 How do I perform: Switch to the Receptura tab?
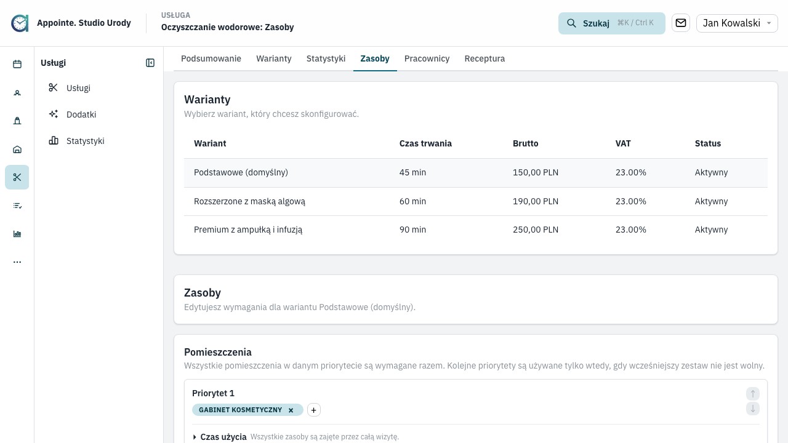(x=484, y=59)
